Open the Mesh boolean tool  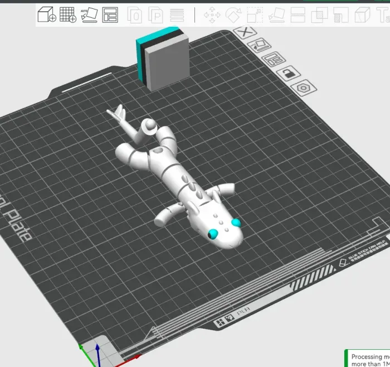click(x=319, y=15)
